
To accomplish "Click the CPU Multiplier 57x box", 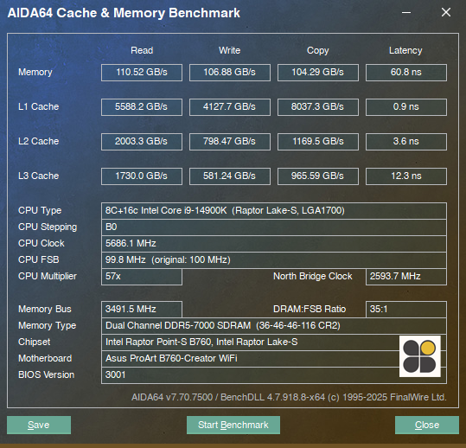I will click(142, 277).
